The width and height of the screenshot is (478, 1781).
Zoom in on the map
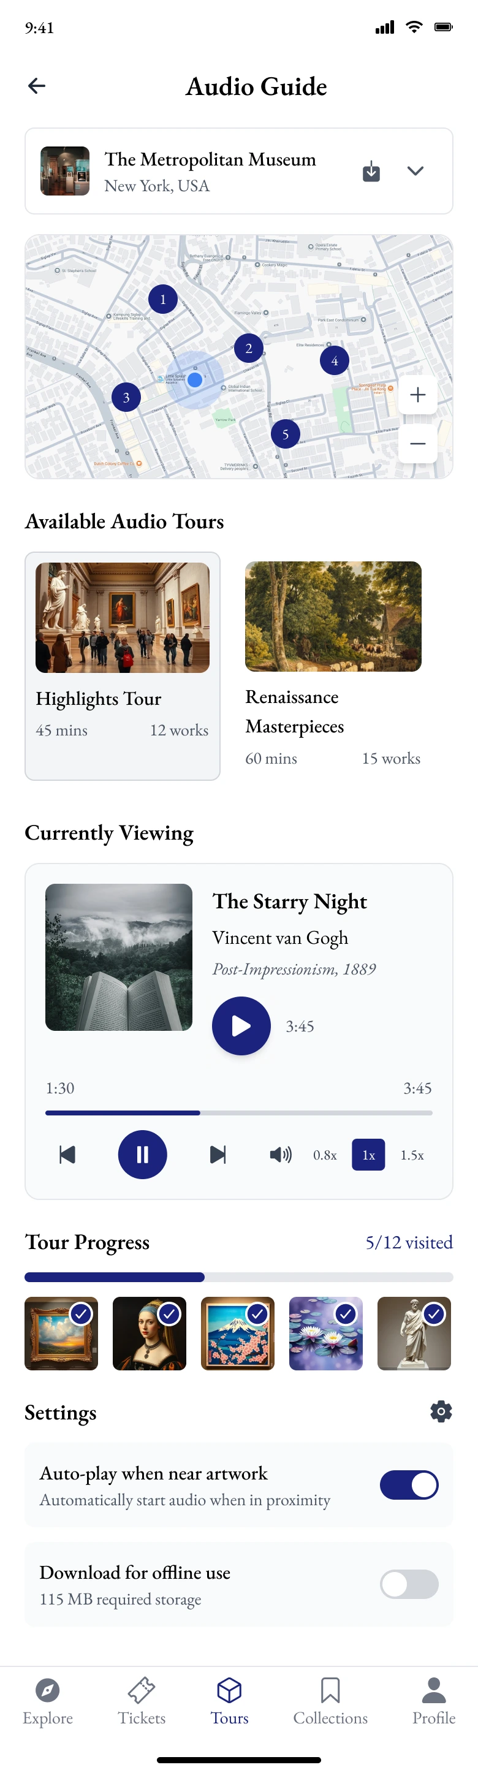tap(417, 395)
